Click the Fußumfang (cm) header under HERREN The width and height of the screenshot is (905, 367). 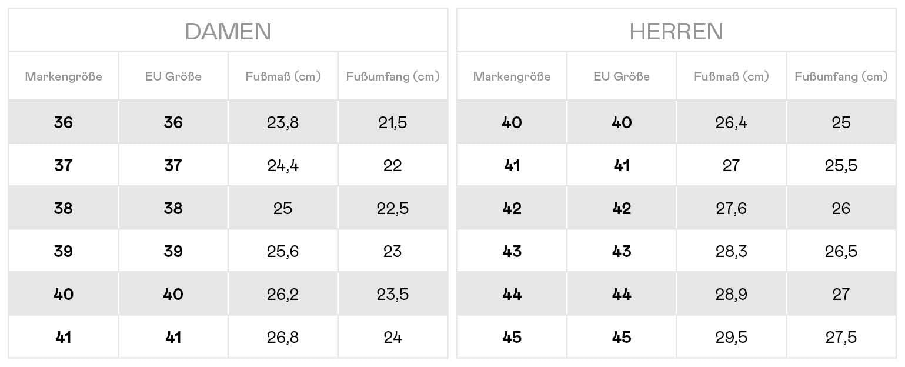841,76
